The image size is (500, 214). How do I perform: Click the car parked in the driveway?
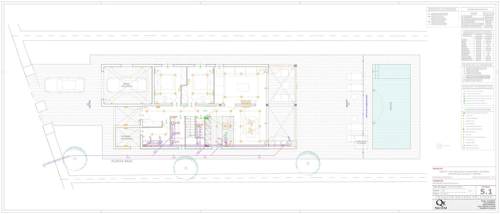tap(64, 85)
